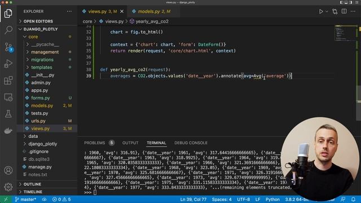361x203 pixels.
Task: Run the Python file with play button
Action: click(x=321, y=11)
